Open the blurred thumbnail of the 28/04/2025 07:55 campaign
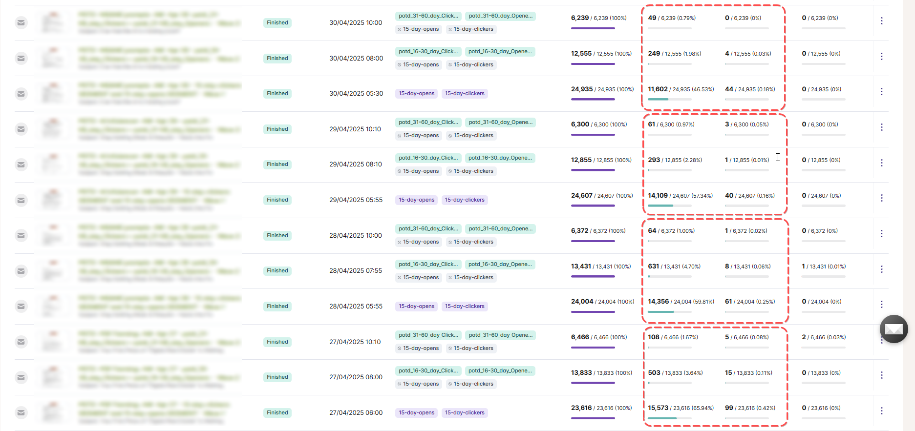Image resolution: width=915 pixels, height=431 pixels. (x=54, y=271)
